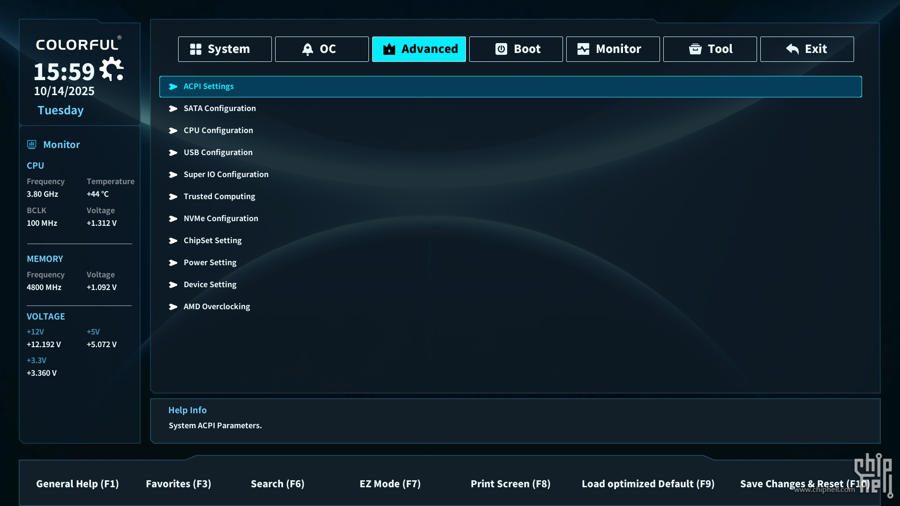Open Search (F6) function
Screen dimensions: 900x506
pyautogui.click(x=277, y=484)
